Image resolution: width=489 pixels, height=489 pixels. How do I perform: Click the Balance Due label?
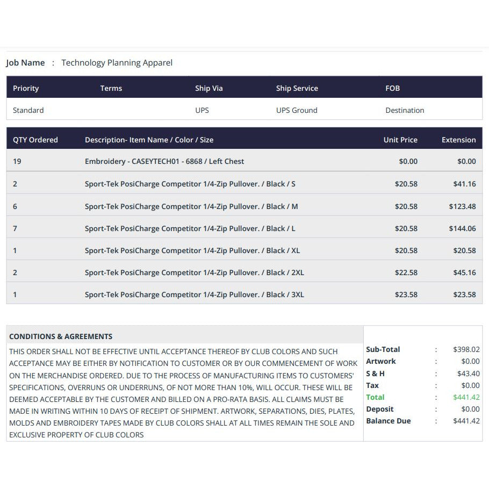point(389,421)
